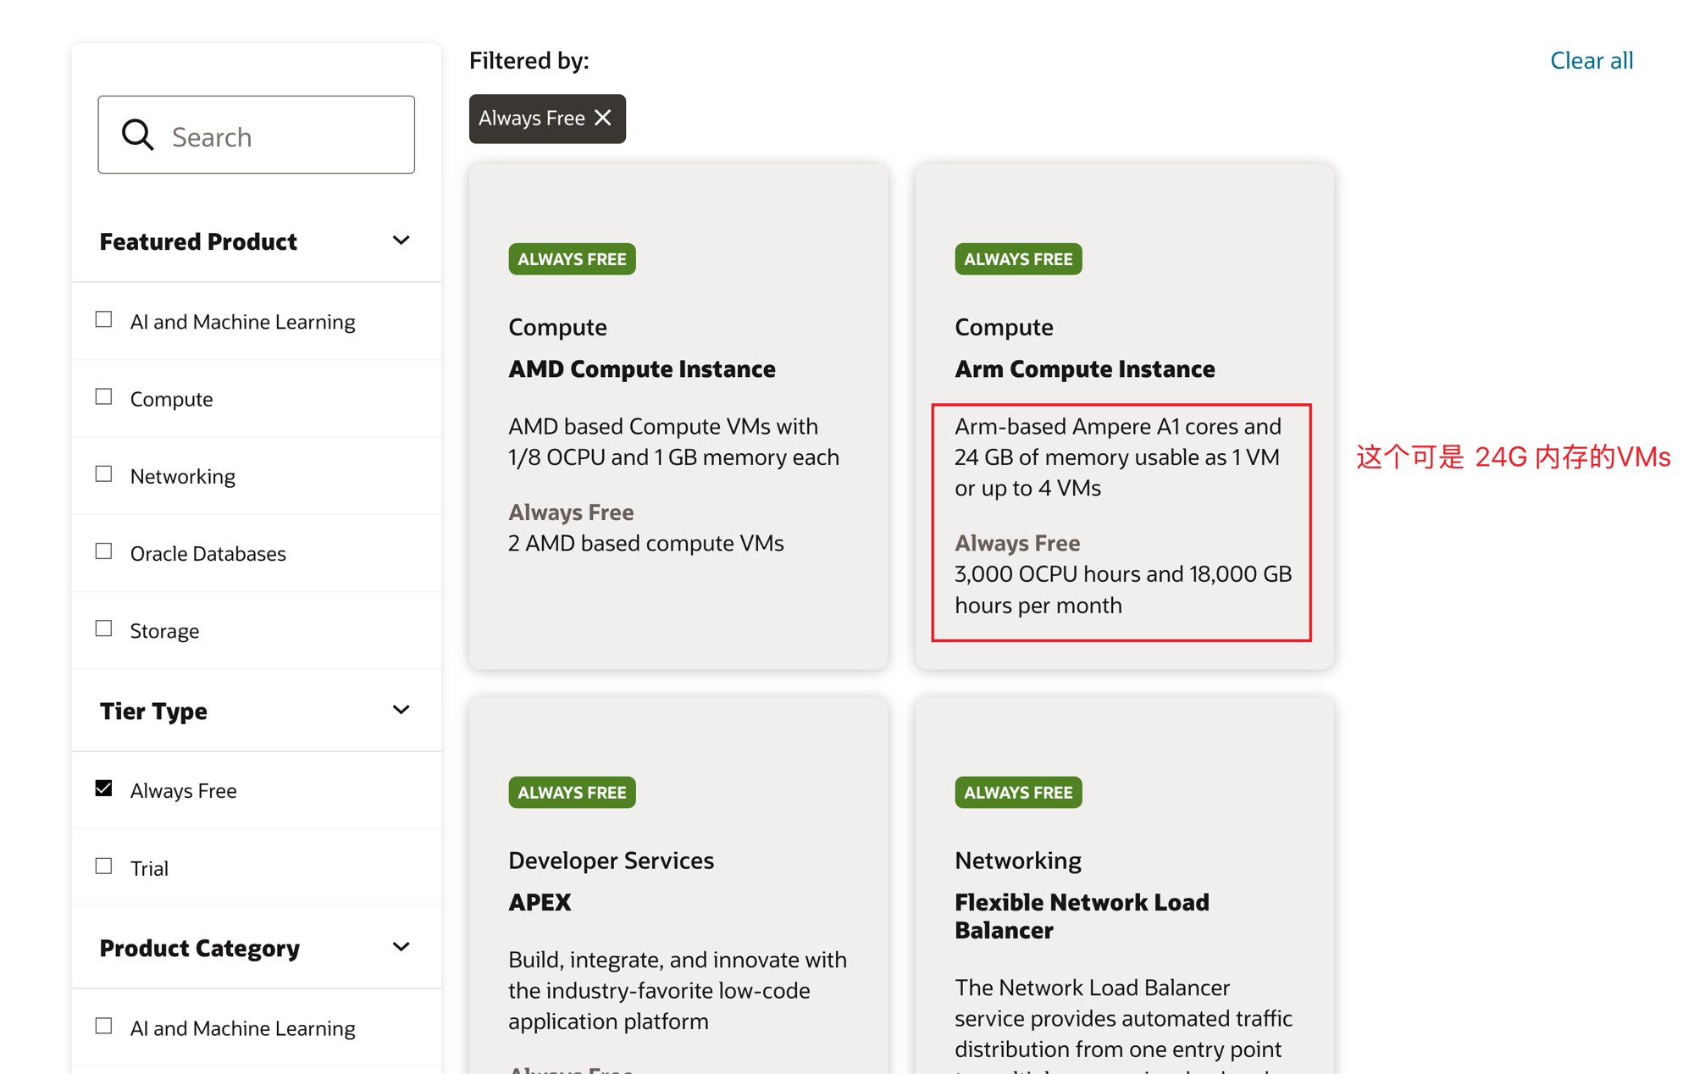Open the Flexible Network Load Balancer title
The width and height of the screenshot is (1694, 1074).
(x=1082, y=916)
